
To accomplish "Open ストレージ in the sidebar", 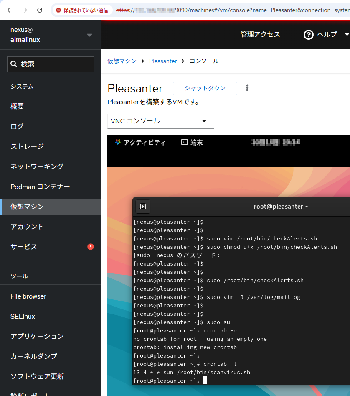I will 27,146.
